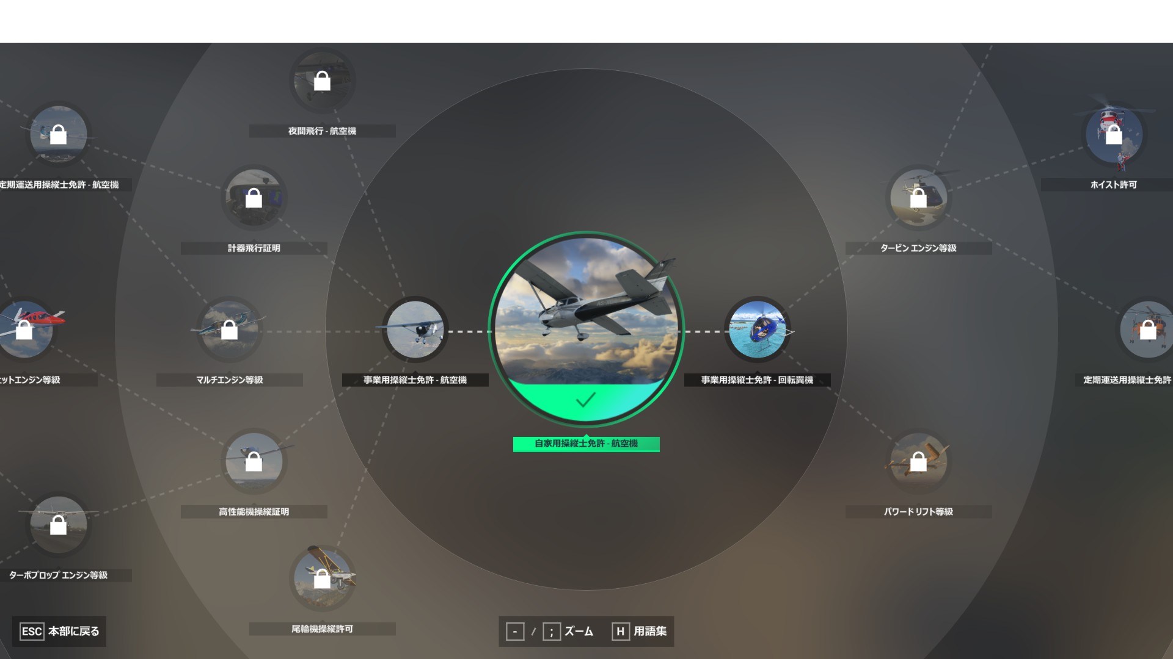
Task: Open the 事業用操縦士免許 - 回転翼機 helicopter node
Action: 758,330
